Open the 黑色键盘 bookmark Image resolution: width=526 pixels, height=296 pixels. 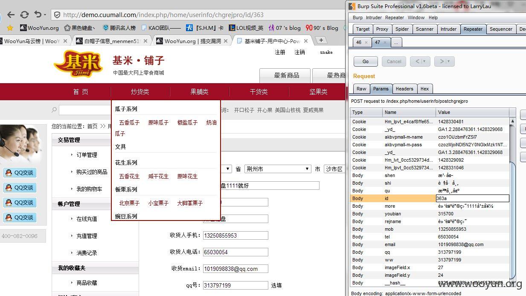click(x=80, y=28)
